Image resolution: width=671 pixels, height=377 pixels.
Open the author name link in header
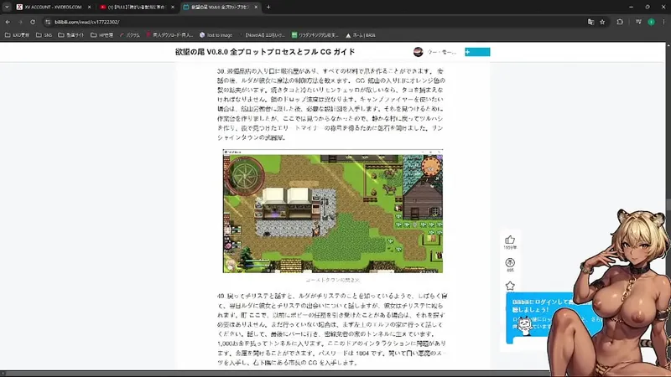pyautogui.click(x=442, y=52)
